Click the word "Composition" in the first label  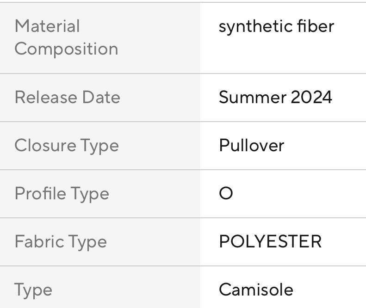tap(66, 49)
